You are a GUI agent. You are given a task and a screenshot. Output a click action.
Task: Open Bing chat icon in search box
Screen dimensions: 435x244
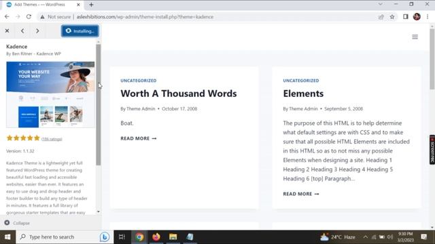point(105,237)
